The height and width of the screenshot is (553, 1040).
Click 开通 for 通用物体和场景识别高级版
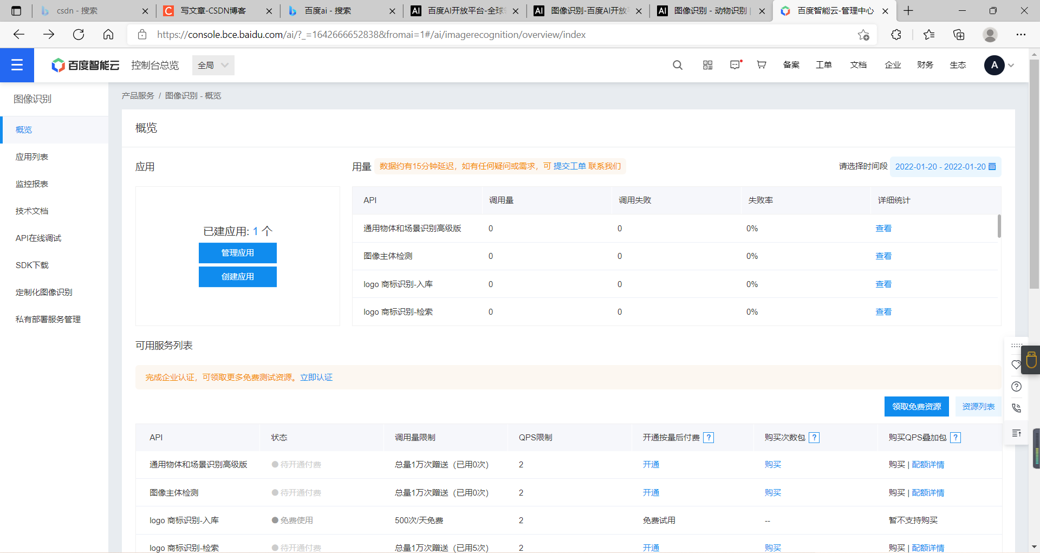tap(651, 465)
